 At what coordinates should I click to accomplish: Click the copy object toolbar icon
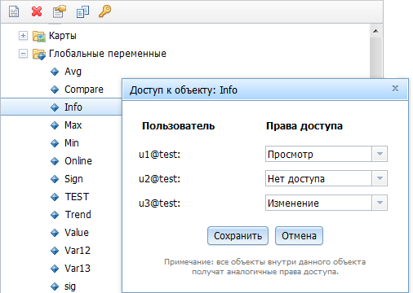82,12
